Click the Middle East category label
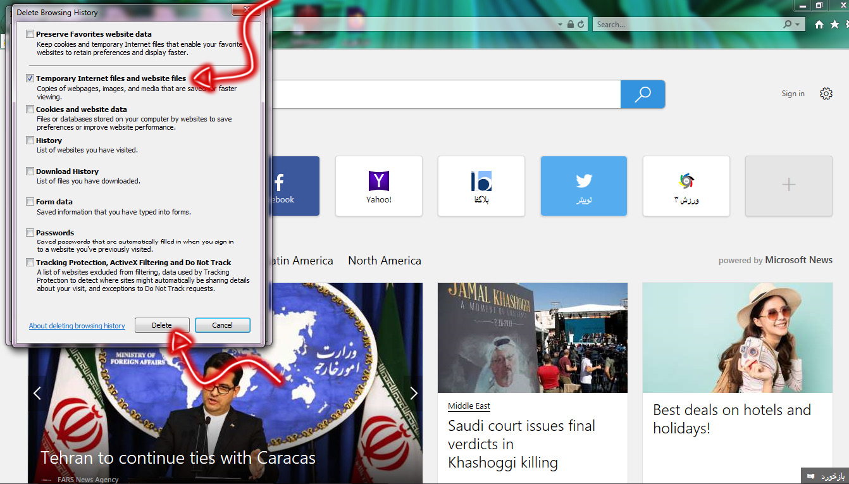The height and width of the screenshot is (484, 849). point(469,406)
